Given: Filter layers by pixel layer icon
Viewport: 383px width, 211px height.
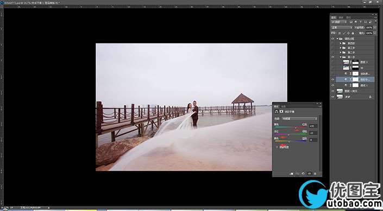Looking at the screenshot, I should pyautogui.click(x=351, y=22).
